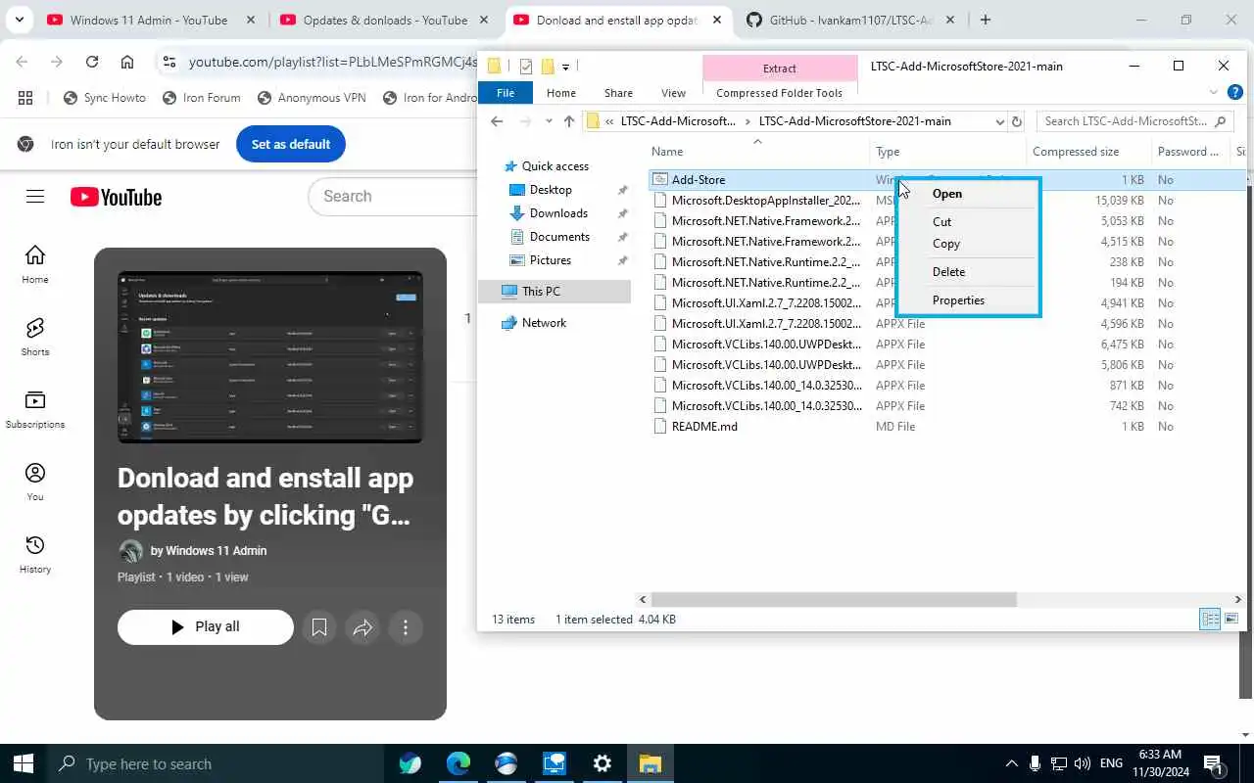
Task: Go back in the browser
Action: [22, 62]
